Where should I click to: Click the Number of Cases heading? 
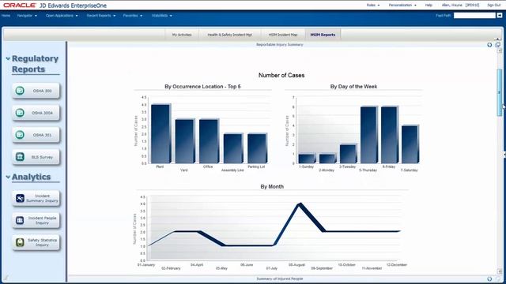click(x=281, y=76)
